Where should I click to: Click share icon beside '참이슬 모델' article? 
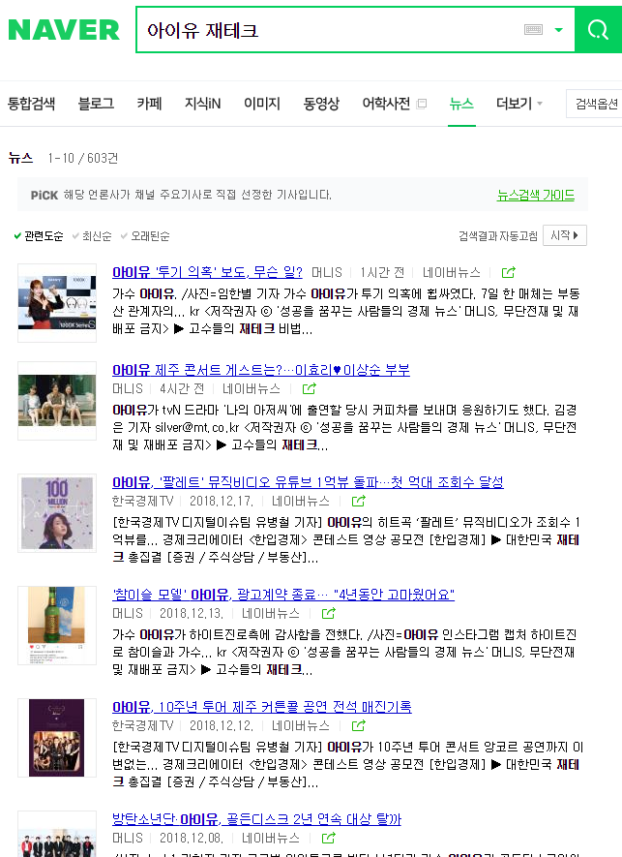coord(328,614)
